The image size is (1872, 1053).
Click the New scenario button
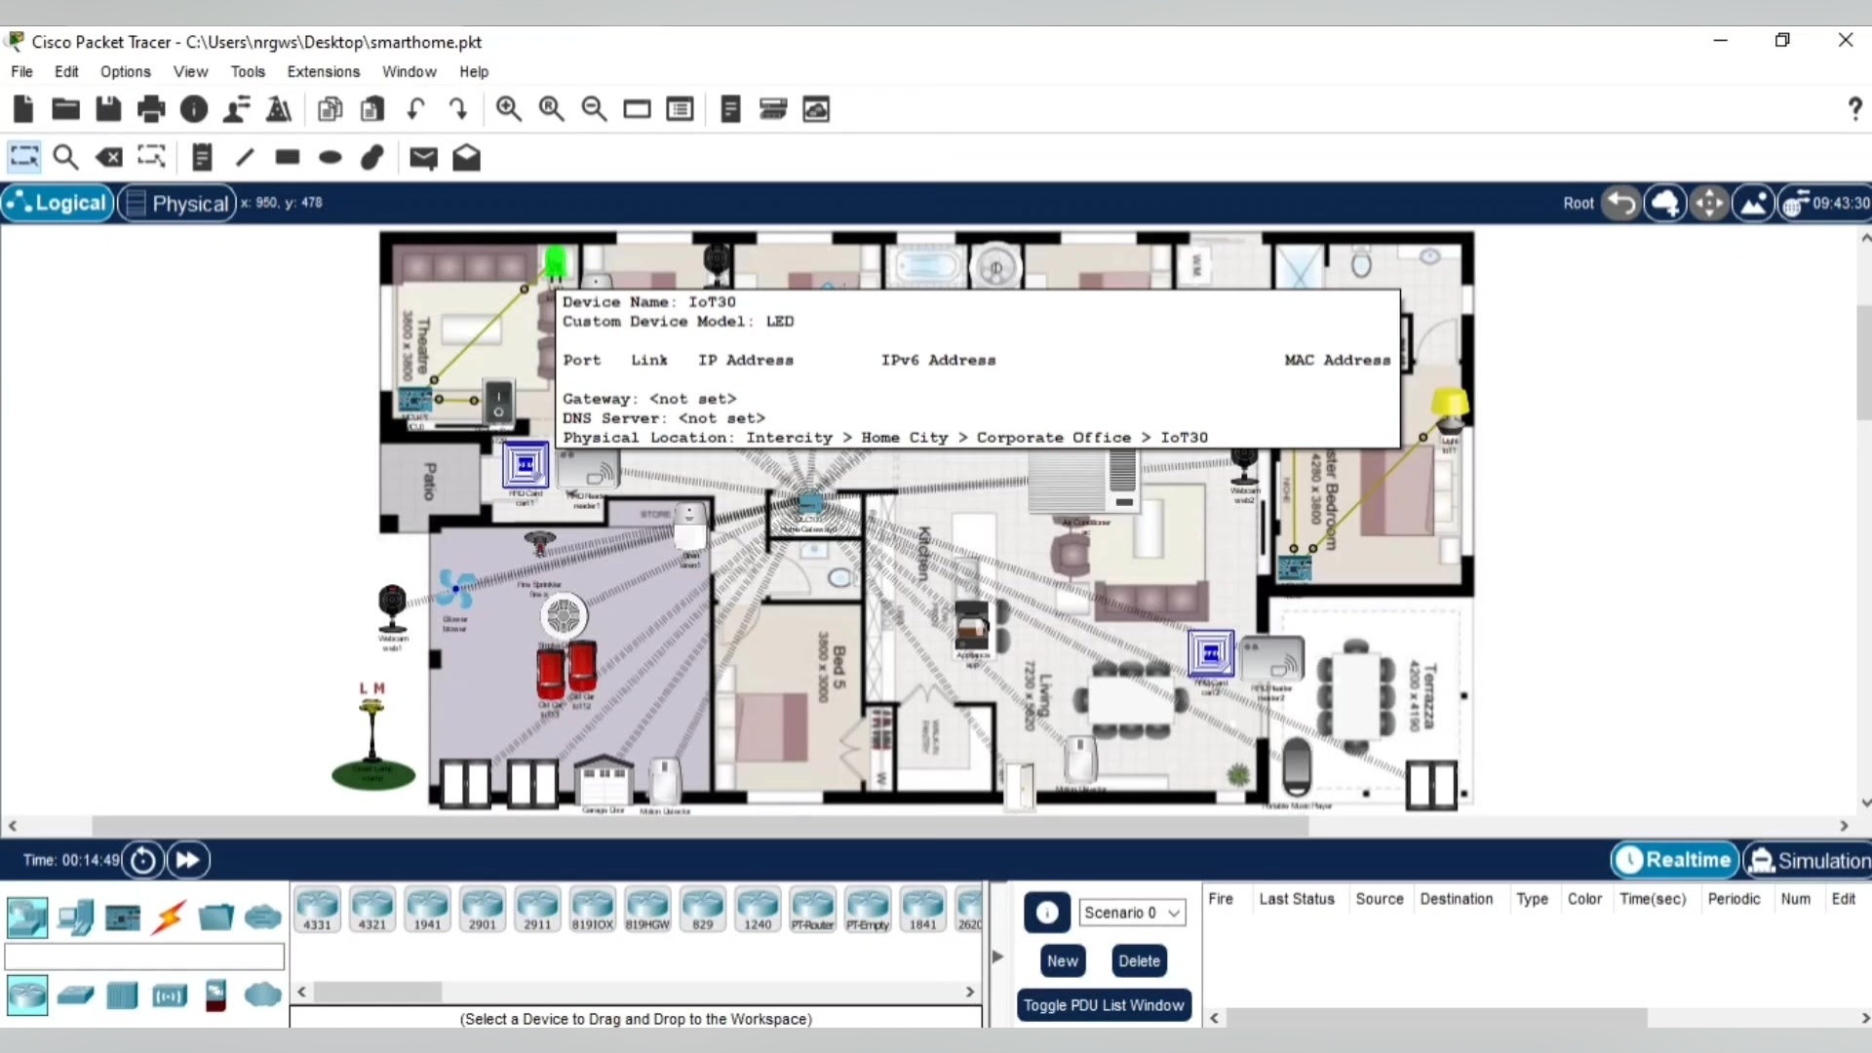click(x=1062, y=960)
